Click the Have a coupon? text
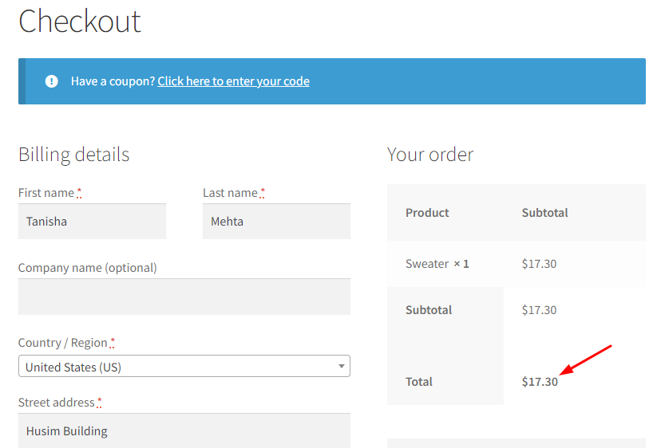 [x=113, y=81]
